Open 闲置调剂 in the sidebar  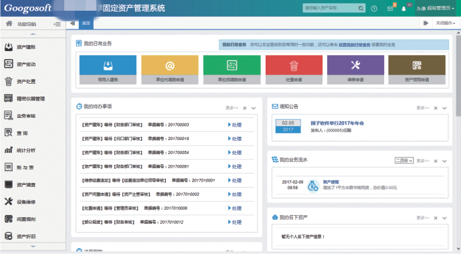coord(26,219)
